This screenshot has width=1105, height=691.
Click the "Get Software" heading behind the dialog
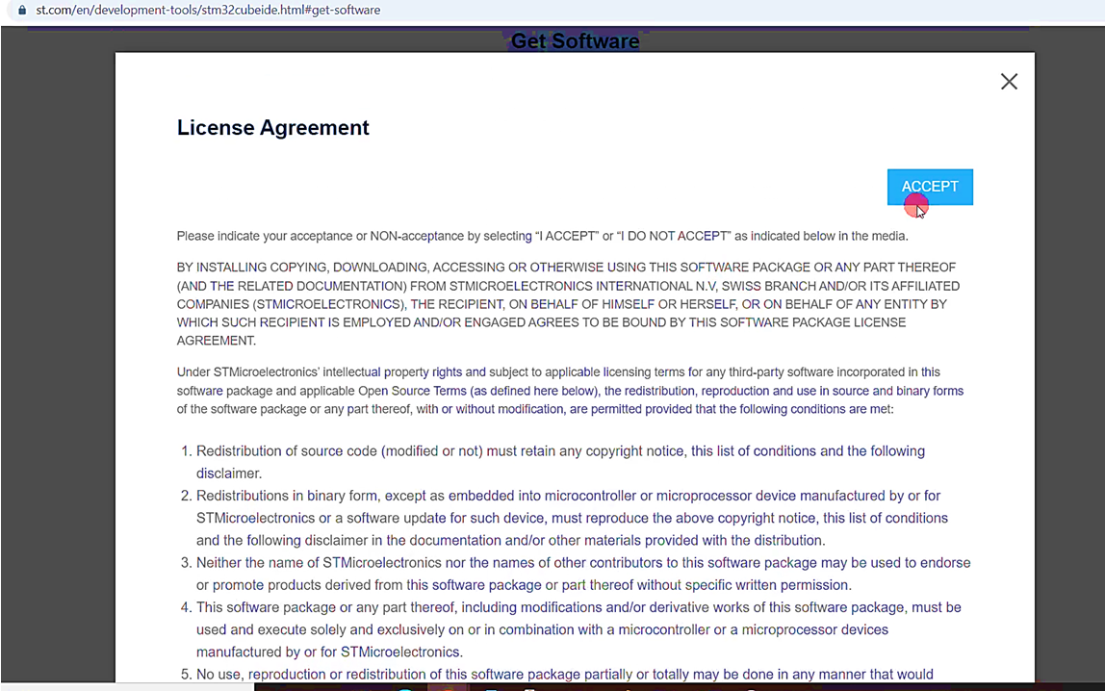[x=575, y=40]
